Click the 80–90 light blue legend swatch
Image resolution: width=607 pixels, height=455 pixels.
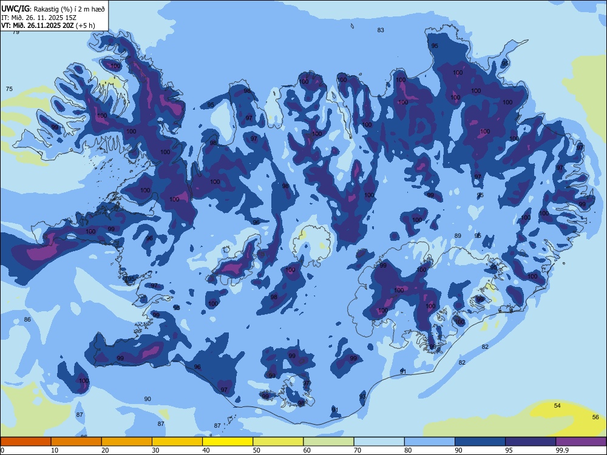pyautogui.click(x=430, y=442)
